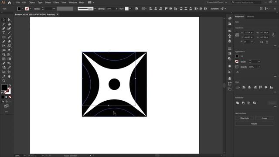Viewport: 279px width, 157px height.
Task: Change the screen mode
Action: (7, 106)
